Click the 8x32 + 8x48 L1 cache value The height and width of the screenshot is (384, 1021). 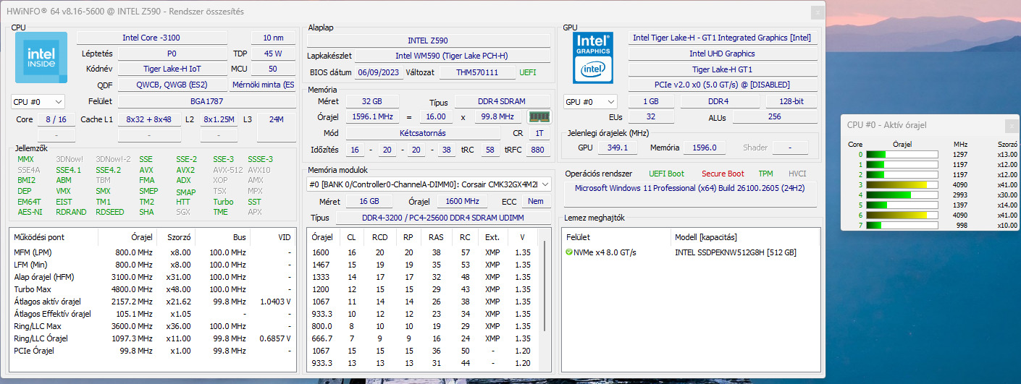pos(148,119)
